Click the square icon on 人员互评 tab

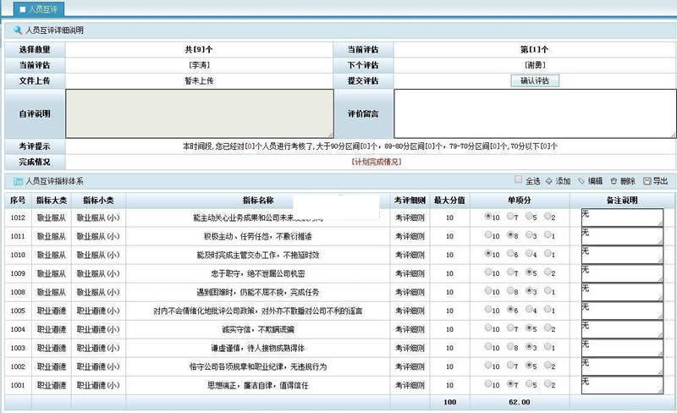(23, 9)
